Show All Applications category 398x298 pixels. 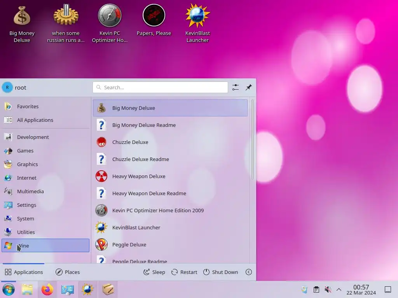[x=46, y=120]
